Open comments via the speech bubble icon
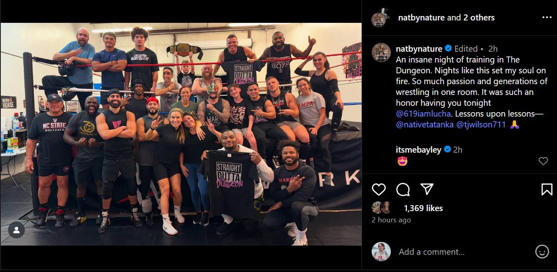The image size is (557, 272). (403, 189)
